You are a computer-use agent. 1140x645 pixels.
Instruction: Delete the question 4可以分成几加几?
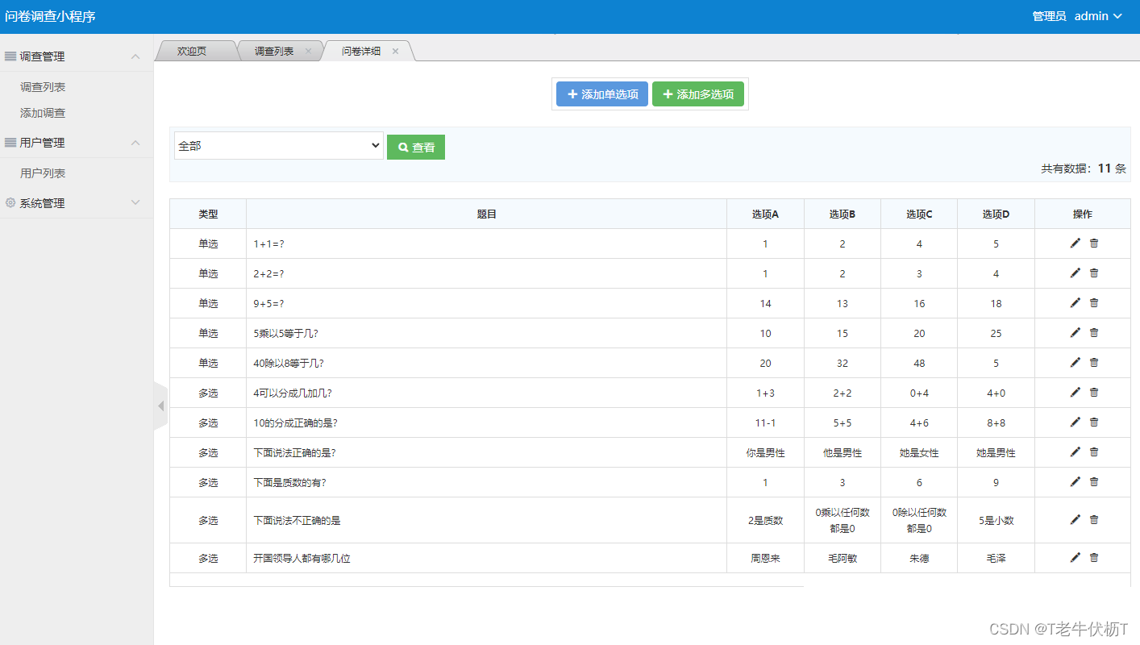point(1094,393)
